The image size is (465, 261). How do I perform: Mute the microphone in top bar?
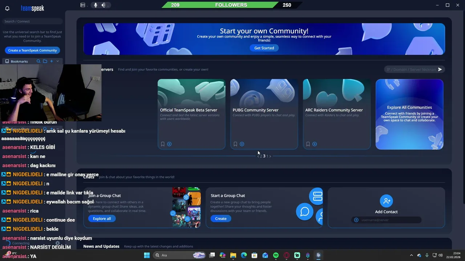coord(96,5)
